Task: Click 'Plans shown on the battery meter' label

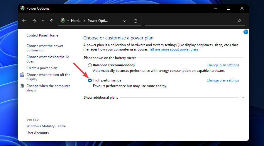Action: 110,58
